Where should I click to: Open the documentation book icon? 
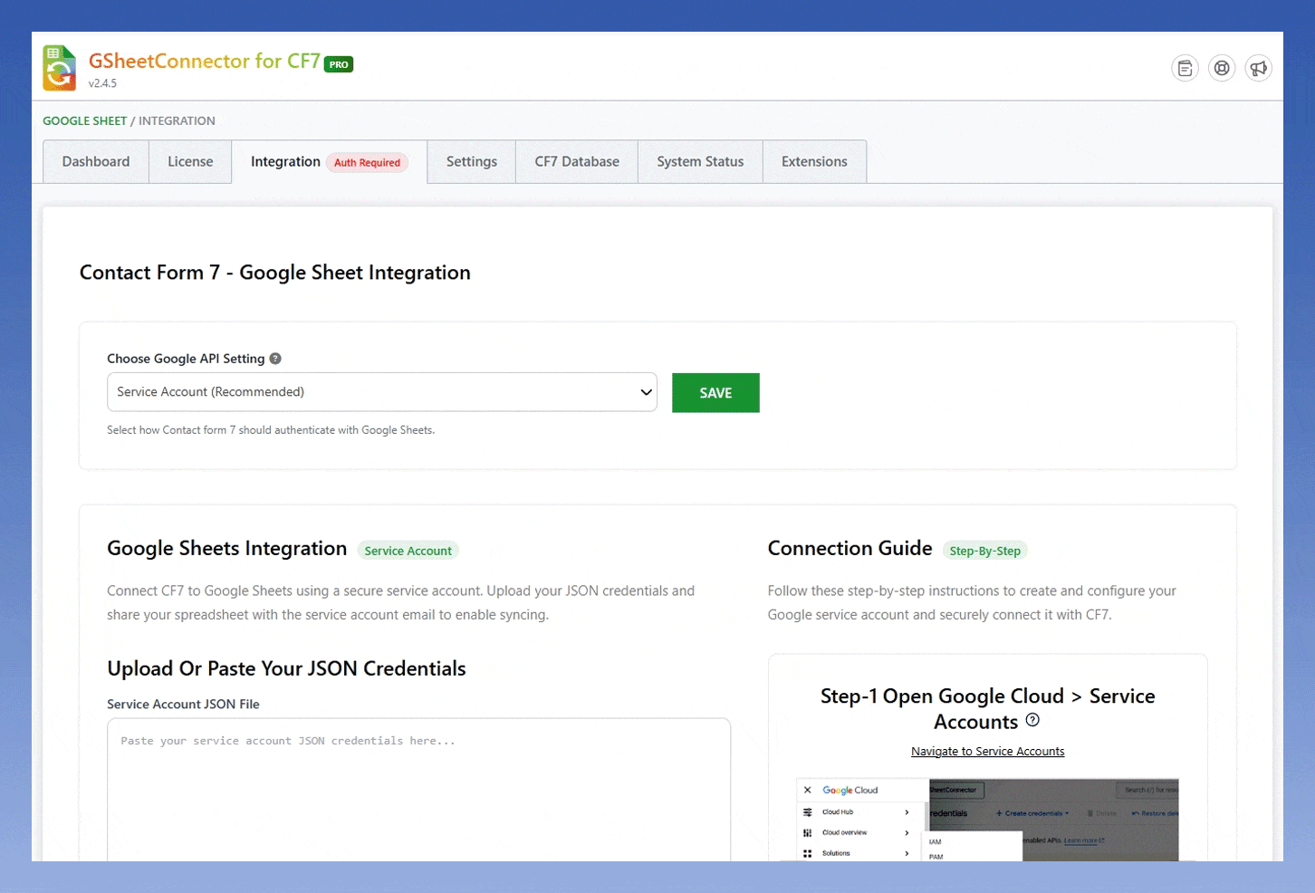pyautogui.click(x=1185, y=68)
